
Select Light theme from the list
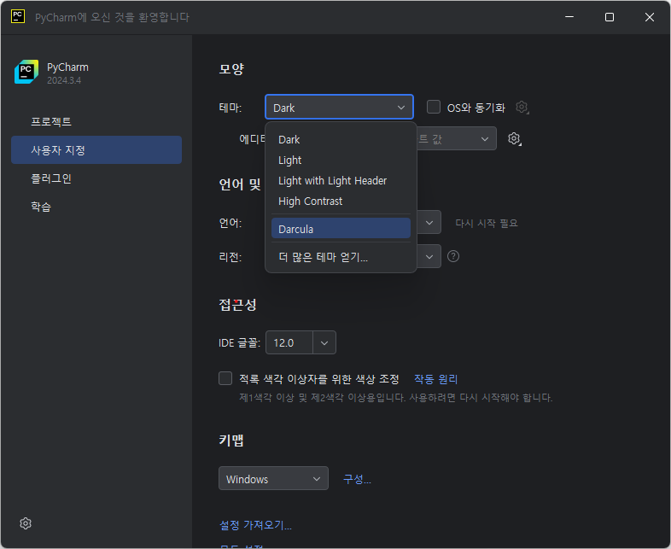[x=341, y=160]
